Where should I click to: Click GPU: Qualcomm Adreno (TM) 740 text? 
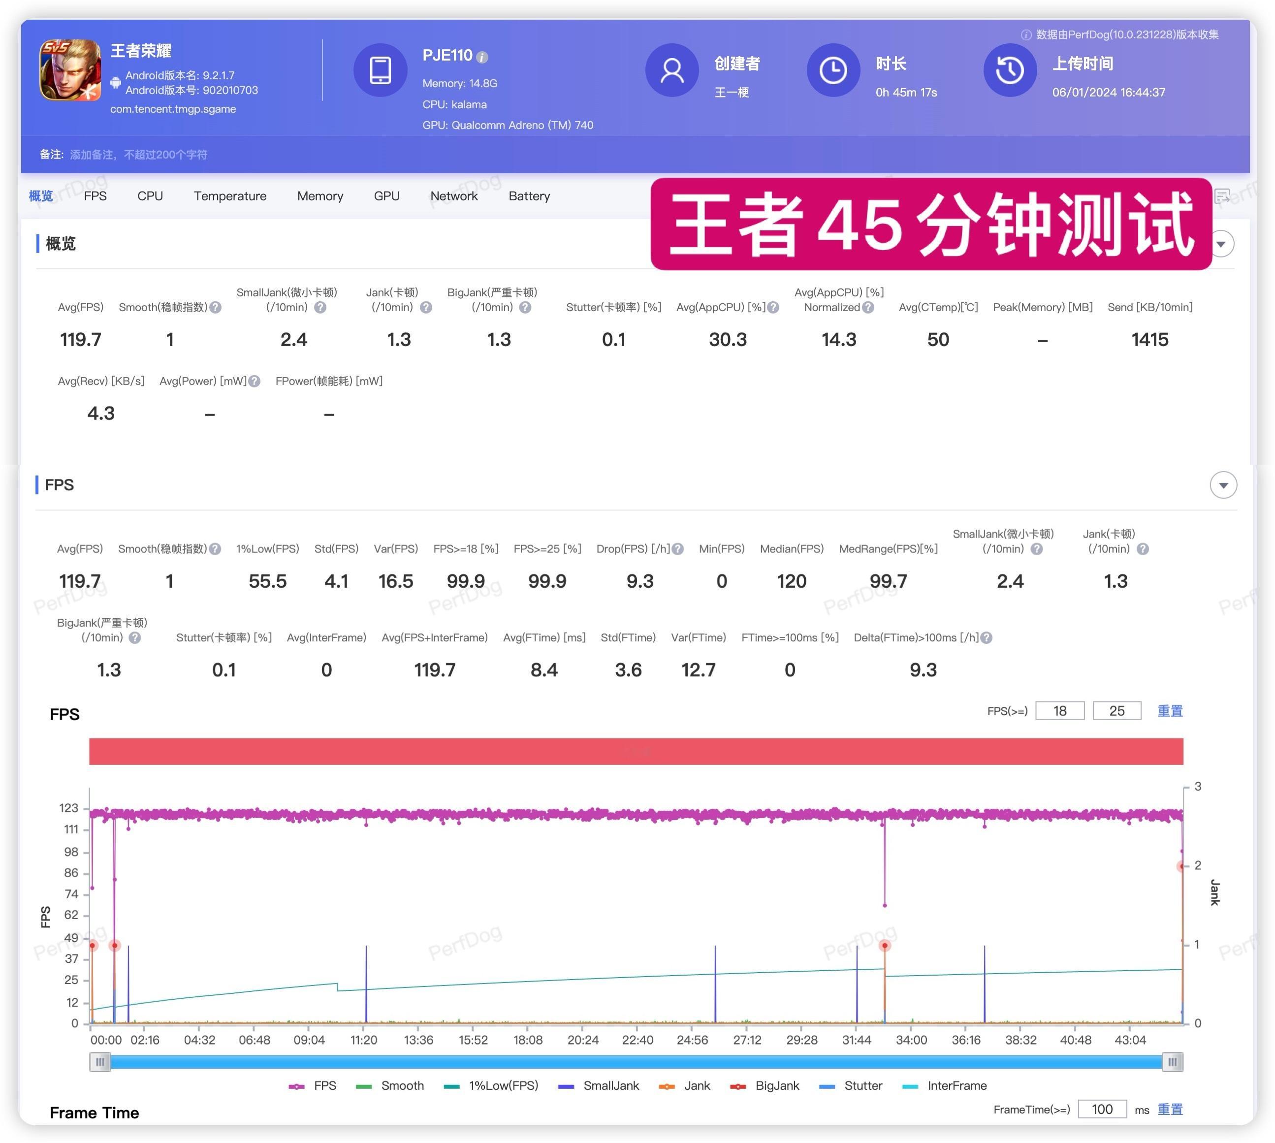508,126
